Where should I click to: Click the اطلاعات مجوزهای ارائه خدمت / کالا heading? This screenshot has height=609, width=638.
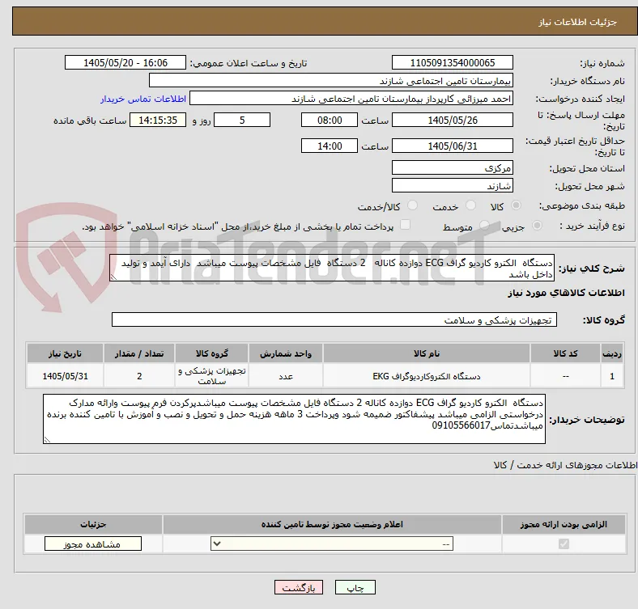coord(565,465)
